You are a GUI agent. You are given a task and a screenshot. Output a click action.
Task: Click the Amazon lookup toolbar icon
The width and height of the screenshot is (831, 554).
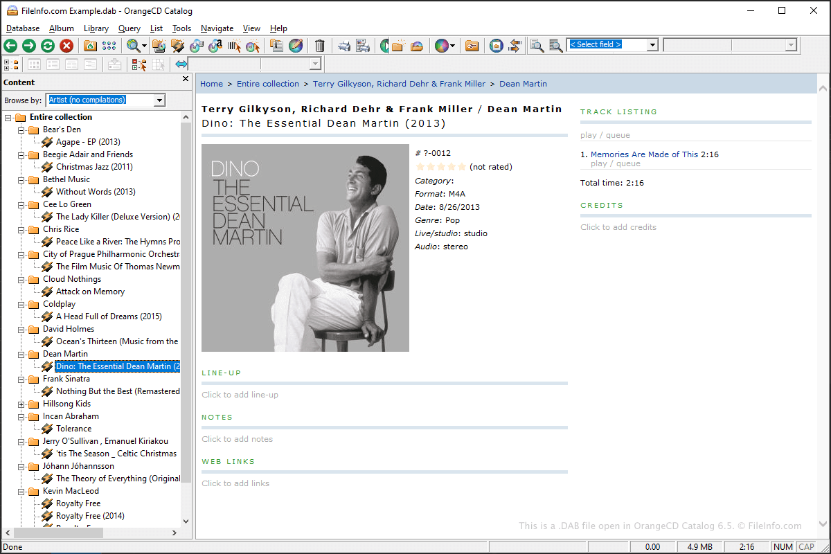click(x=215, y=46)
